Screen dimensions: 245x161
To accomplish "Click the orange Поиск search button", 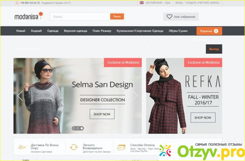I will click(x=117, y=17).
